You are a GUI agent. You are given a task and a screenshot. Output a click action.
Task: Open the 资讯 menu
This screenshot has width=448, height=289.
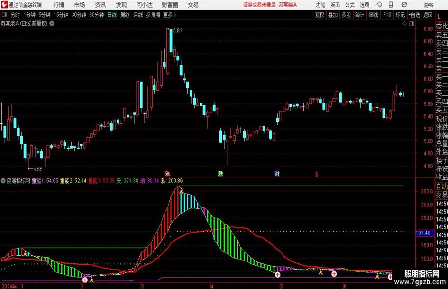[x=101, y=5]
